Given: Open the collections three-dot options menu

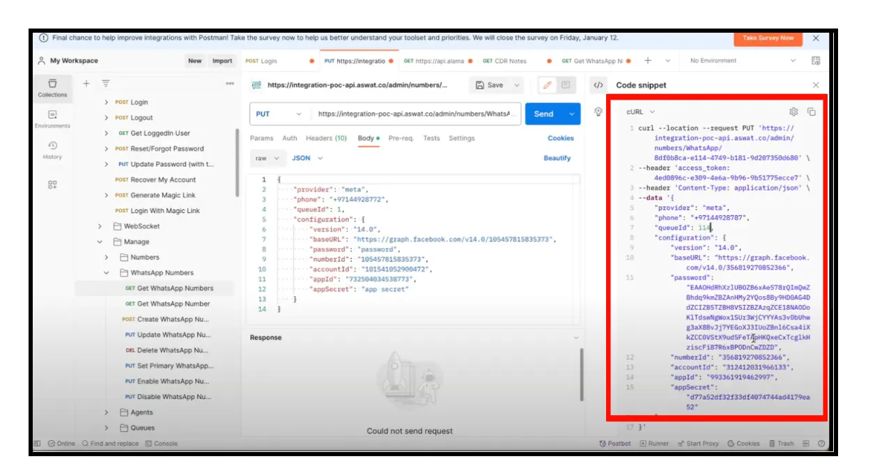Looking at the screenshot, I should pos(230,84).
